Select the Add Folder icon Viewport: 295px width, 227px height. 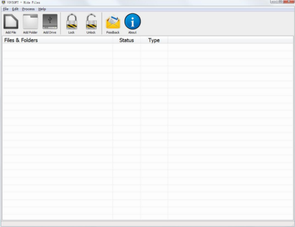[x=30, y=21]
